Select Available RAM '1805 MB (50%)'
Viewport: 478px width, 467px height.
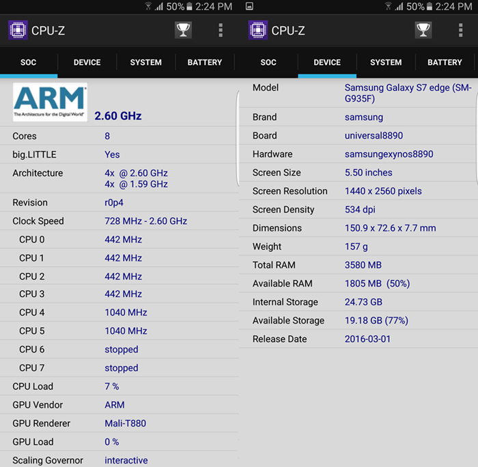tap(377, 284)
